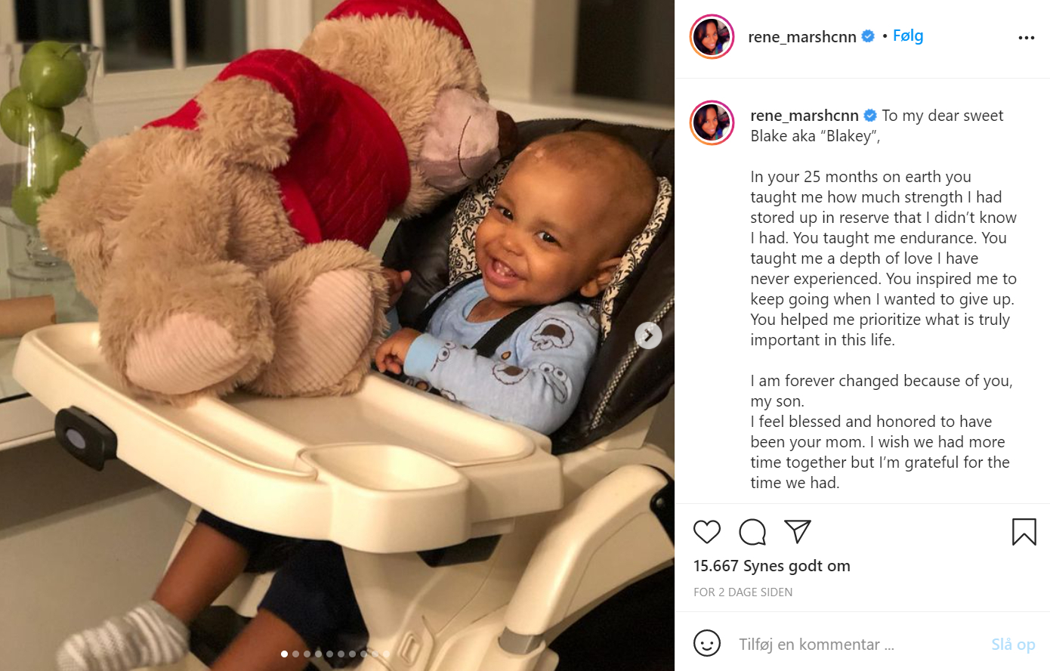The image size is (1050, 671).
Task: Open the three-dot more options menu
Action: 1026,38
